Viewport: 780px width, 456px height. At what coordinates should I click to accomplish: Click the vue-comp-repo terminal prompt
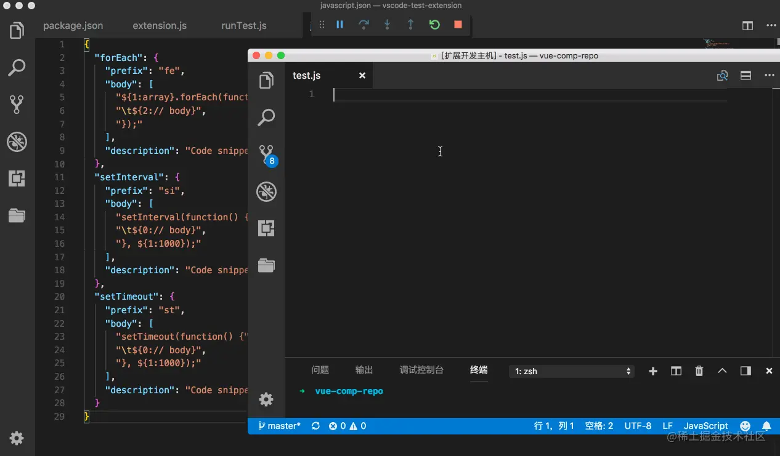[349, 391]
